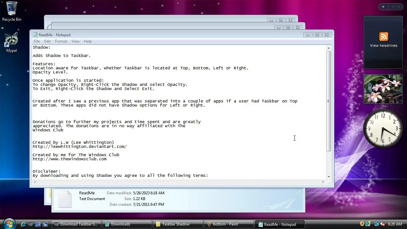The height and width of the screenshot is (229, 407).
Task: Click the sidebar previous page arrow
Action: [393, 7]
